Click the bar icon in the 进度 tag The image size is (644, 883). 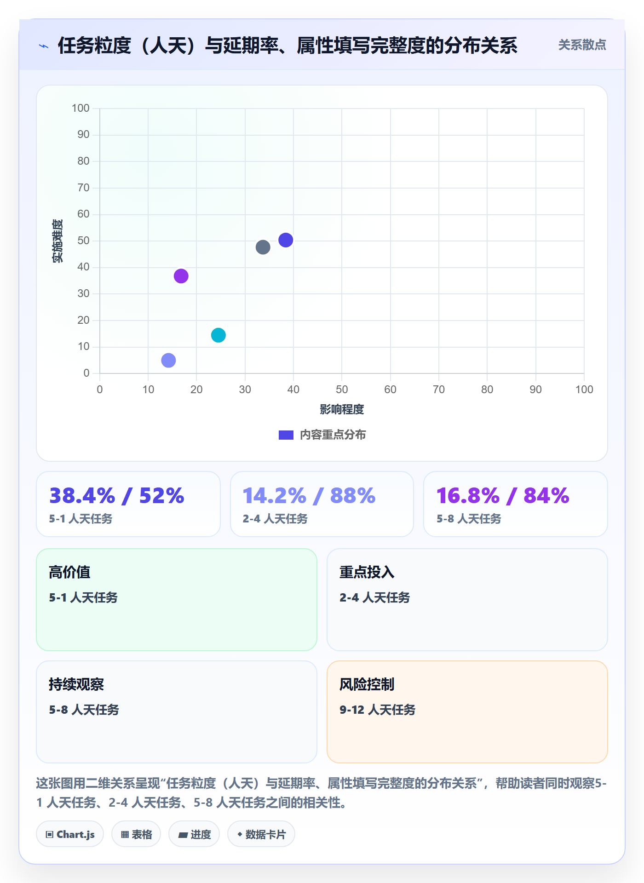[183, 835]
